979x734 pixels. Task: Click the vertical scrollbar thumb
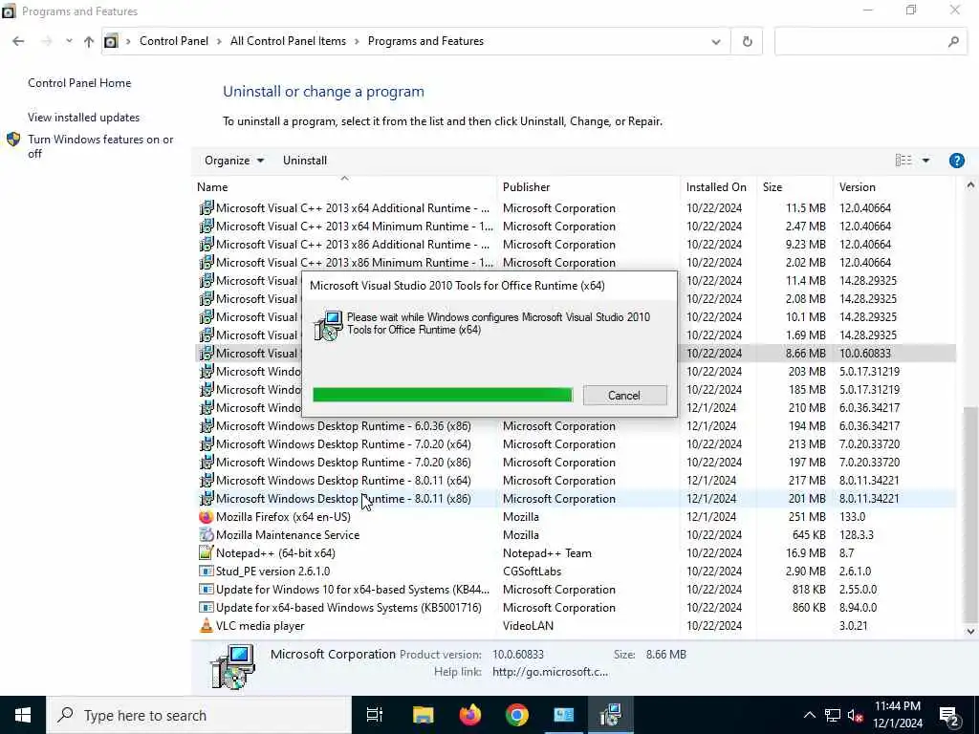click(x=970, y=513)
